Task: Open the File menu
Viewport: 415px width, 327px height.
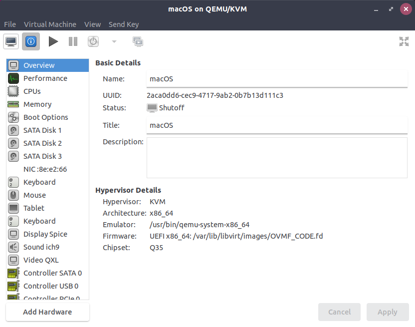Action: [x=10, y=24]
